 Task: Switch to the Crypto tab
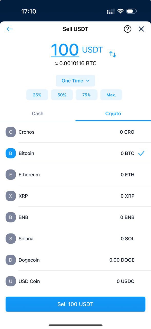113,114
